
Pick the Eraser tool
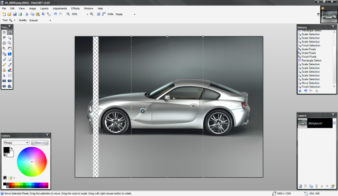pos(10,59)
